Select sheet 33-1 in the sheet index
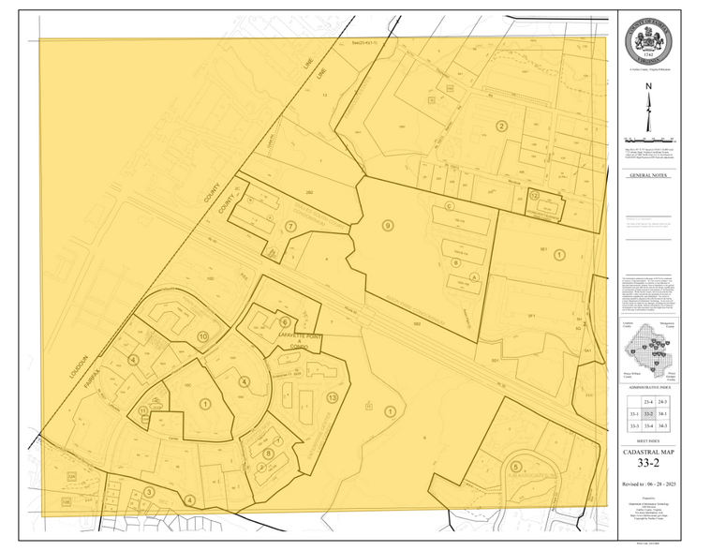 click(634, 413)
